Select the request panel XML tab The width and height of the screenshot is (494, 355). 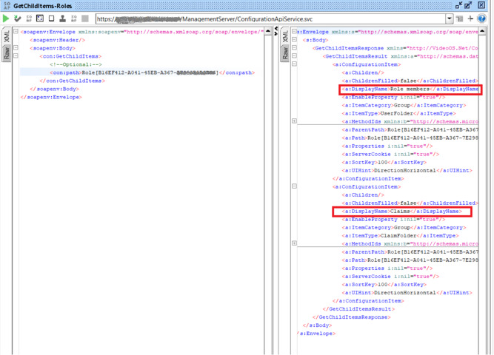click(x=7, y=35)
